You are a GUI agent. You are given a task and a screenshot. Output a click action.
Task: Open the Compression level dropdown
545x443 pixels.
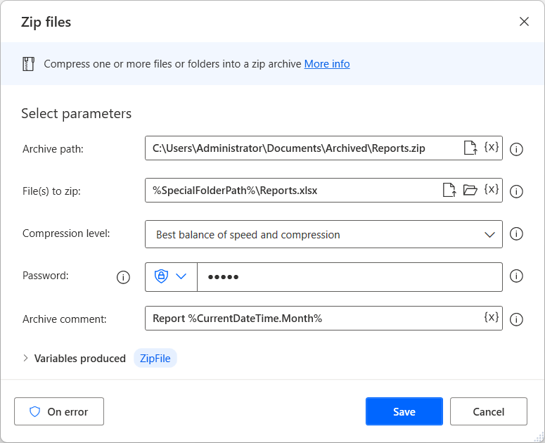(323, 234)
